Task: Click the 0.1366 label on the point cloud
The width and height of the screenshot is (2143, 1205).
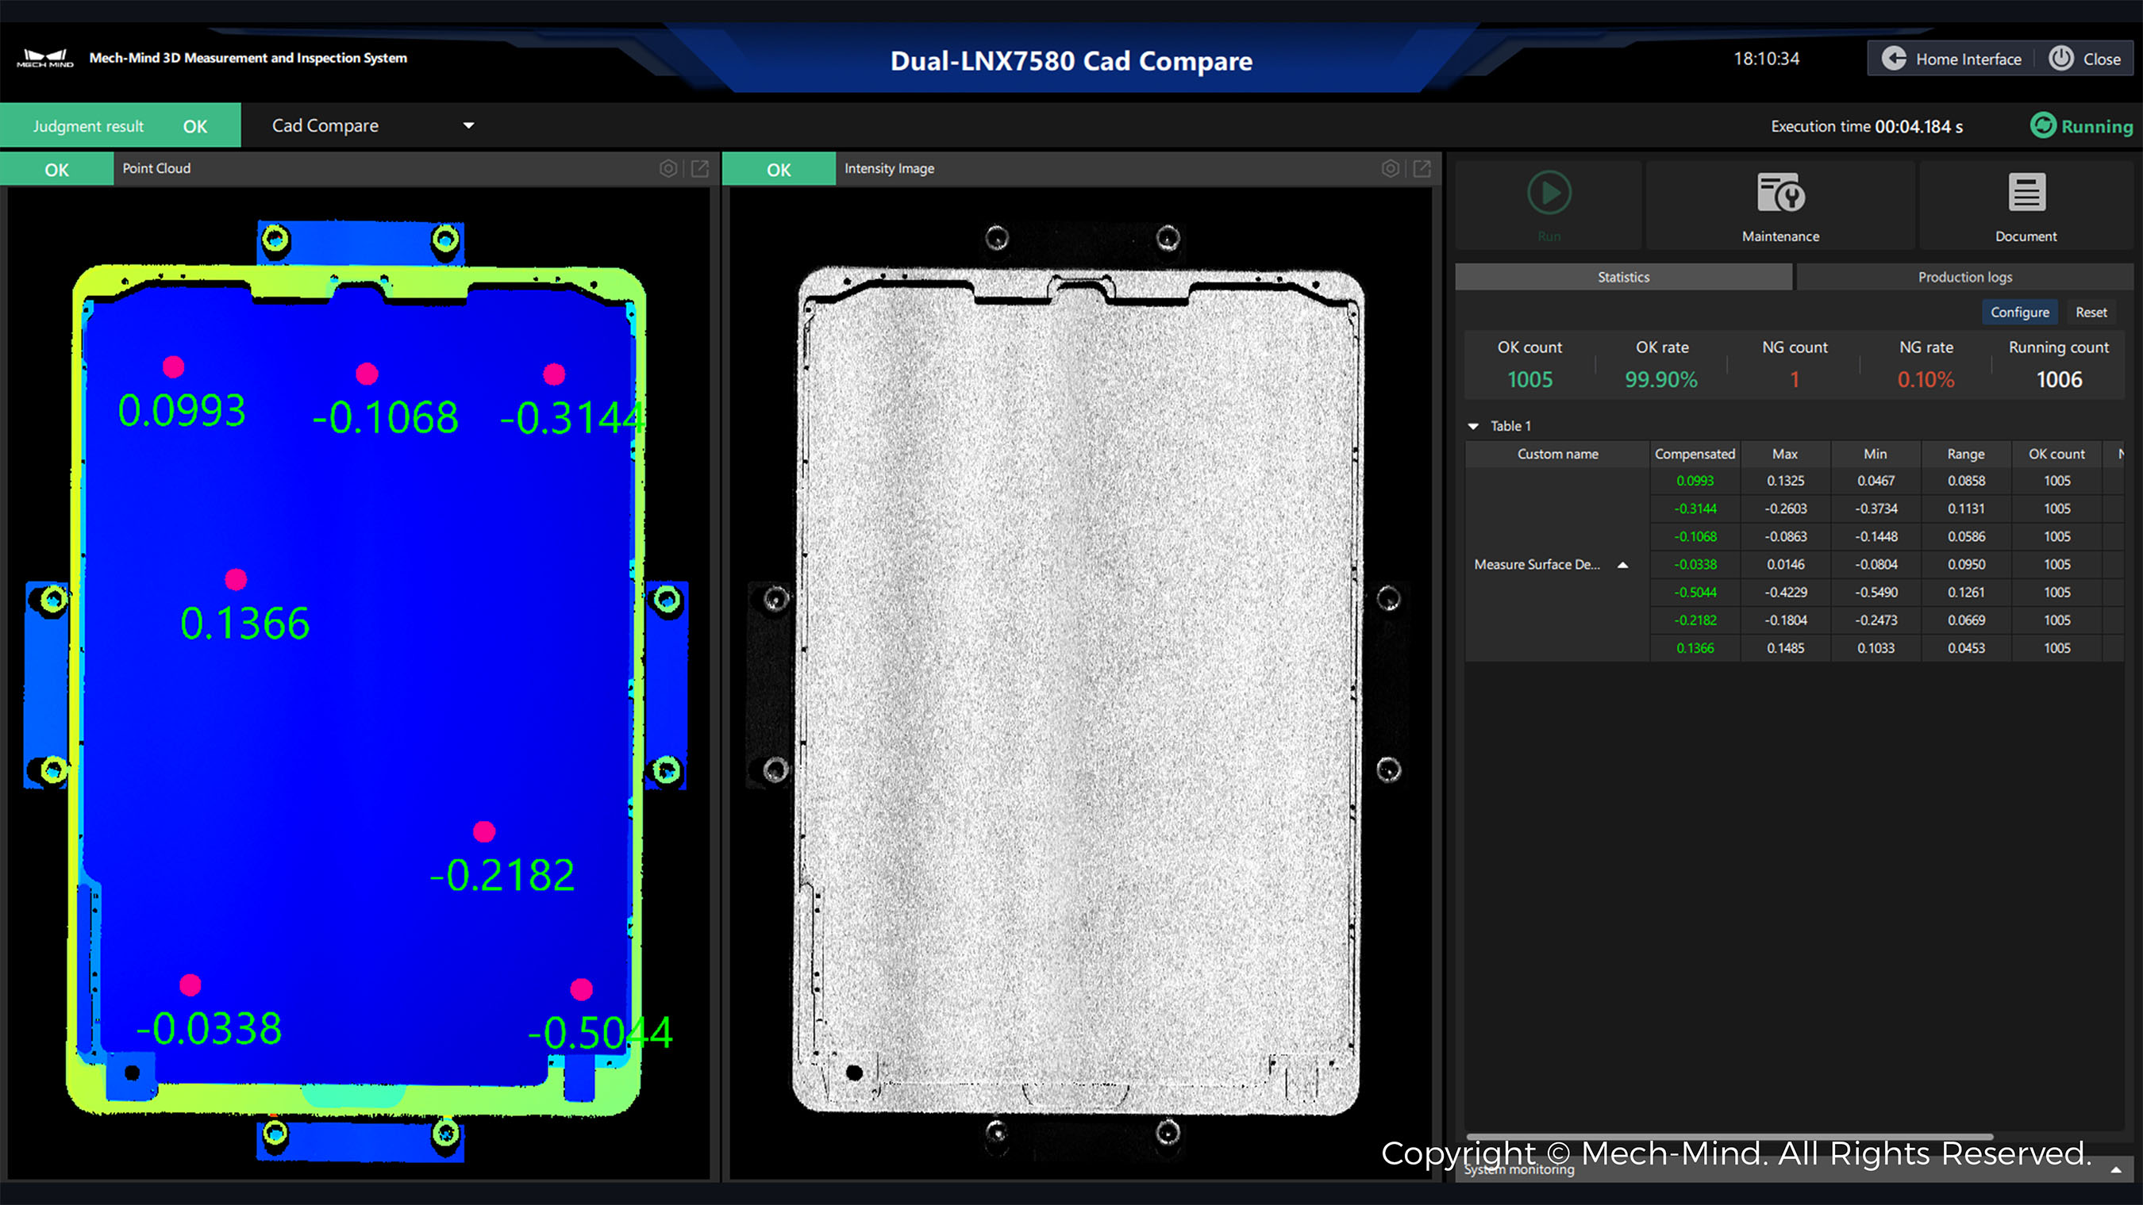Action: 245,624
